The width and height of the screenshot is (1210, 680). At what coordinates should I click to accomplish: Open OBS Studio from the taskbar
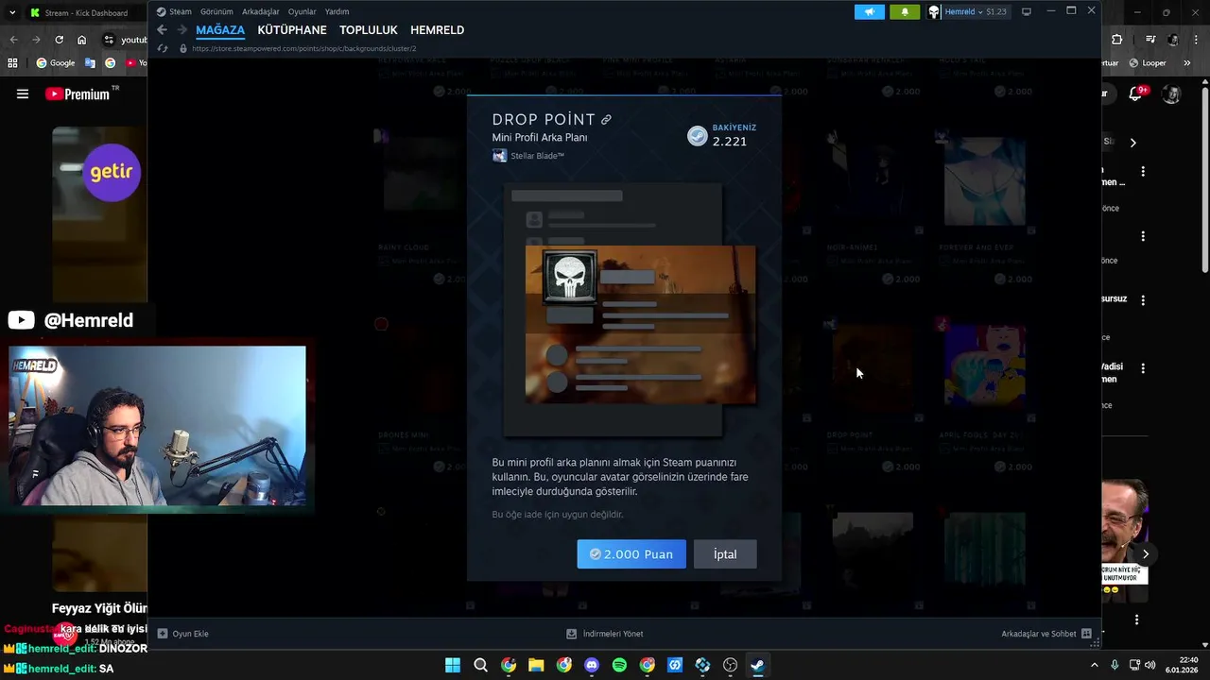[730, 665]
